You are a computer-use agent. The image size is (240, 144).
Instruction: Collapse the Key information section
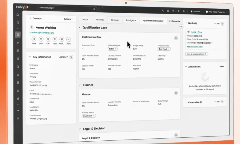point(30,57)
